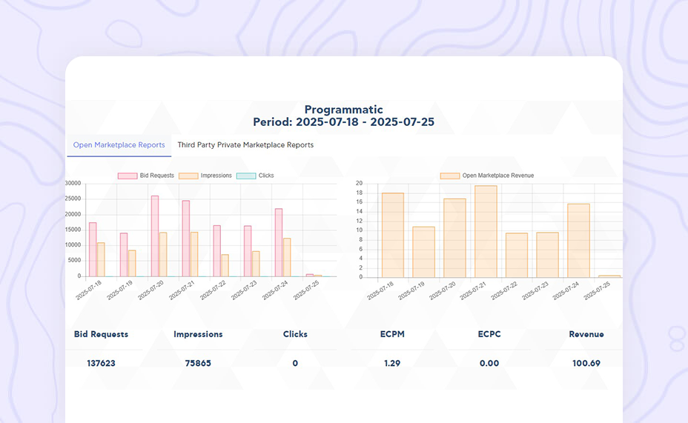
Task: Select the 2025-07-22 revenue bar
Action: point(517,255)
